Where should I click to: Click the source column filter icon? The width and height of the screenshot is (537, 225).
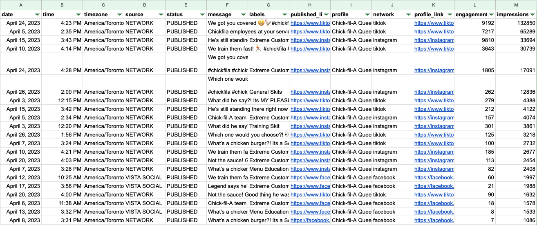(x=161, y=14)
